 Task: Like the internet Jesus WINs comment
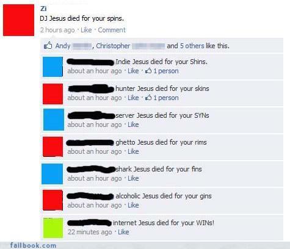pyautogui.click(x=123, y=232)
